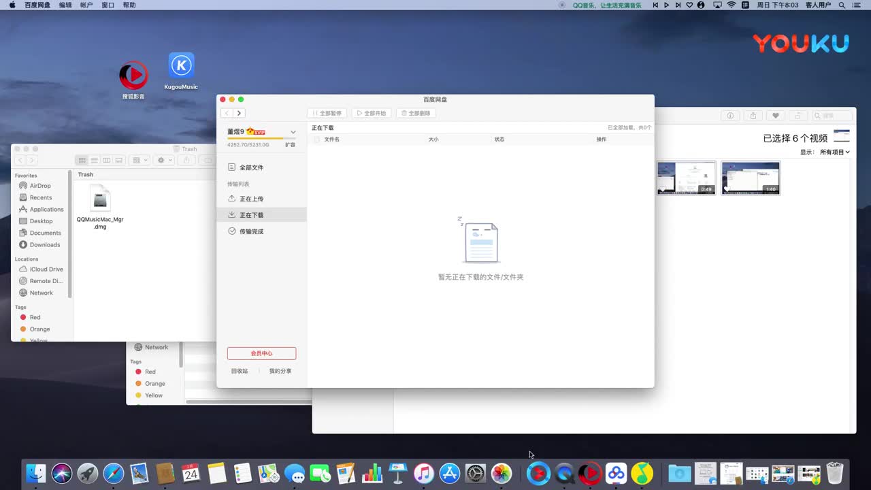Screen dimensions: 871x490
Task: Switch Trash window to column view
Action: coord(107,160)
